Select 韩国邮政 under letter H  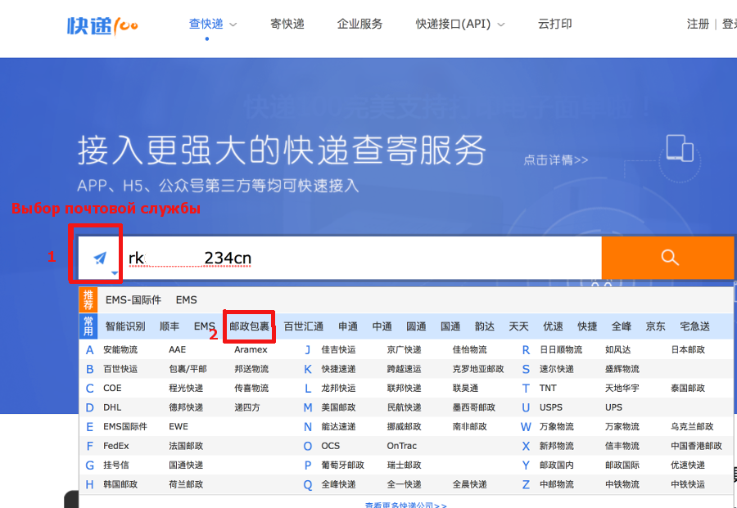click(x=120, y=484)
